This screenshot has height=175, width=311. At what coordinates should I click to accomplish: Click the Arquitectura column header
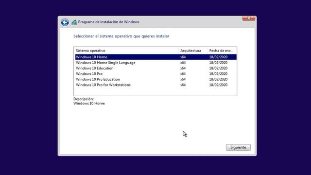point(193,51)
